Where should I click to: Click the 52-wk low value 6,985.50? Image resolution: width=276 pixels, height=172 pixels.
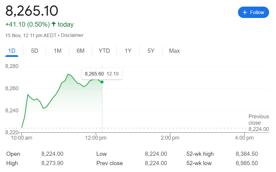tap(247, 163)
